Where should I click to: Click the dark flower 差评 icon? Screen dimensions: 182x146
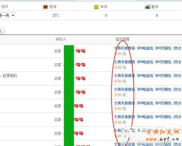point(148,7)
